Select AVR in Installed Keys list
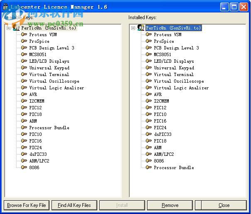 pyautogui.click(x=157, y=94)
